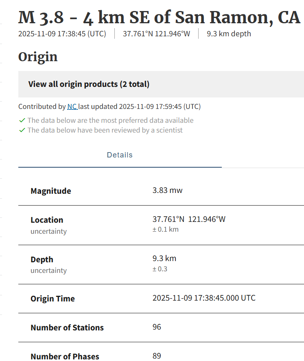Click the 17:38:45.000 UTC origin time value
The height and width of the screenshot is (361, 304).
pos(204,298)
